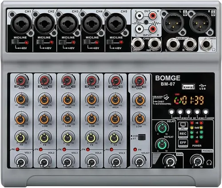Viewport: 222px width, 188px height.
Task: Tap the PK peak LED on the VOL6/7 strip
Action: (135, 149)
